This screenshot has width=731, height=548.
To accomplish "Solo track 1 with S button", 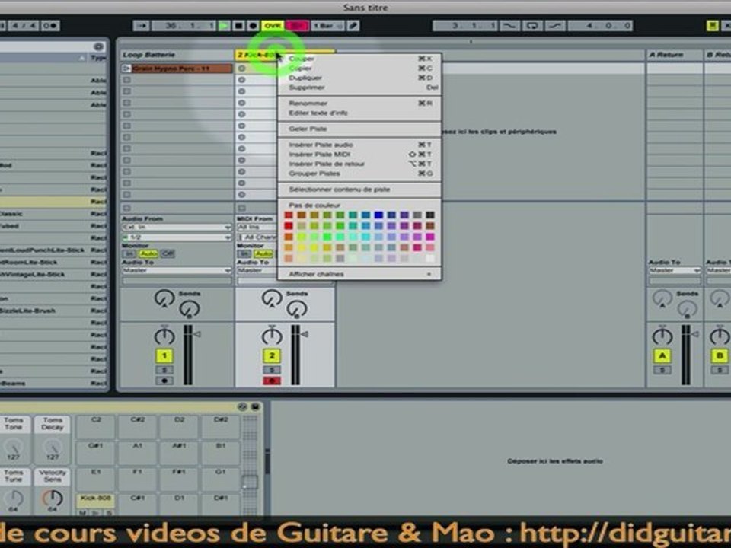I will (164, 370).
